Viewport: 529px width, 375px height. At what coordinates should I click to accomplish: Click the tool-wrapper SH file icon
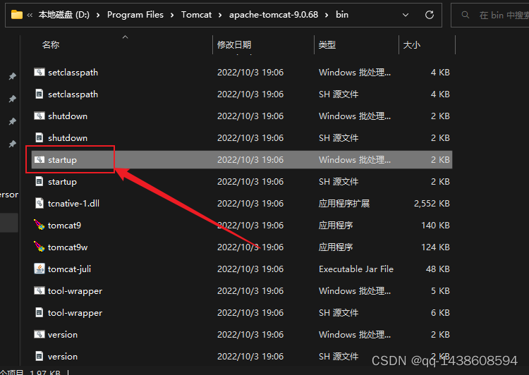39,312
